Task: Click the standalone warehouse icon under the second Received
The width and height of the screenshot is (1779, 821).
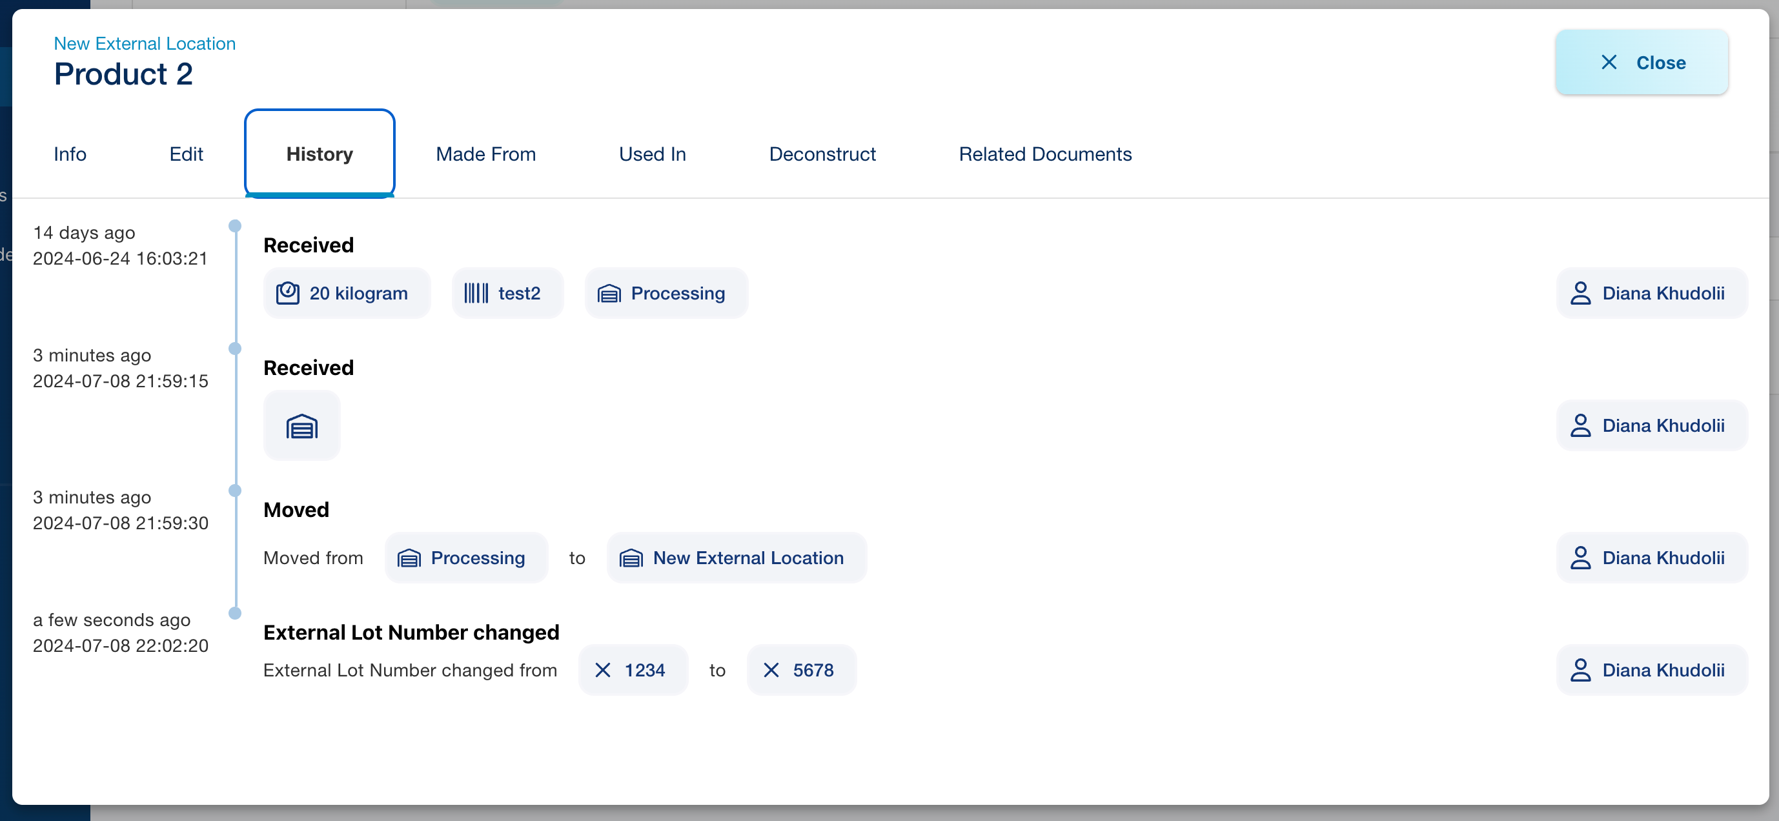Action: tap(302, 427)
